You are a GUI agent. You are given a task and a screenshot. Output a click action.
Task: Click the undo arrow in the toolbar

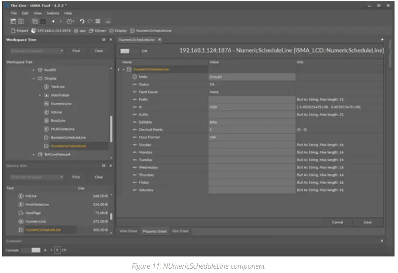tap(82, 21)
